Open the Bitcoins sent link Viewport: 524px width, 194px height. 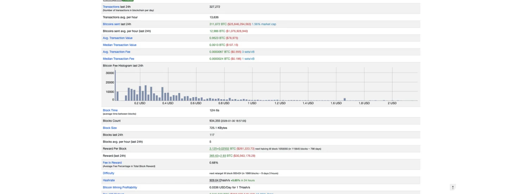point(111,24)
